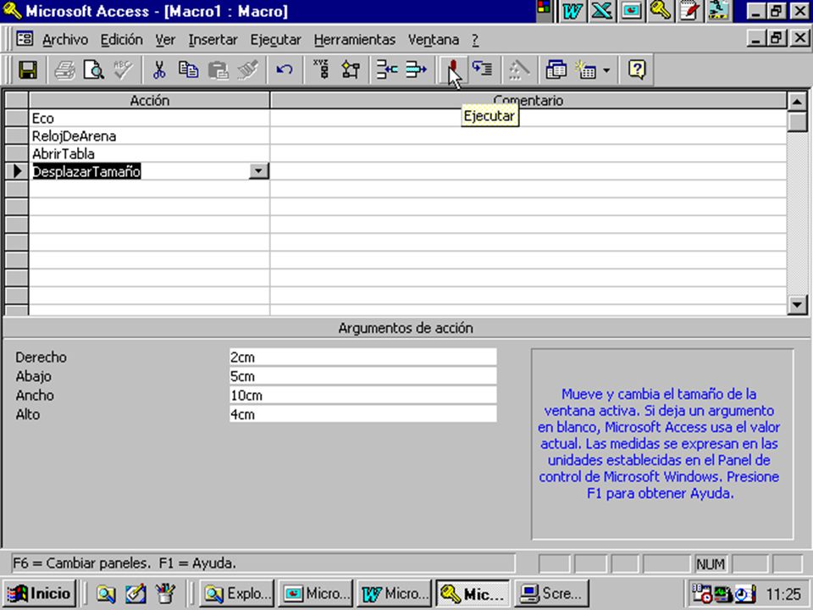
Task: Click the Access key icon in Office shortcut bar
Action: (660, 11)
